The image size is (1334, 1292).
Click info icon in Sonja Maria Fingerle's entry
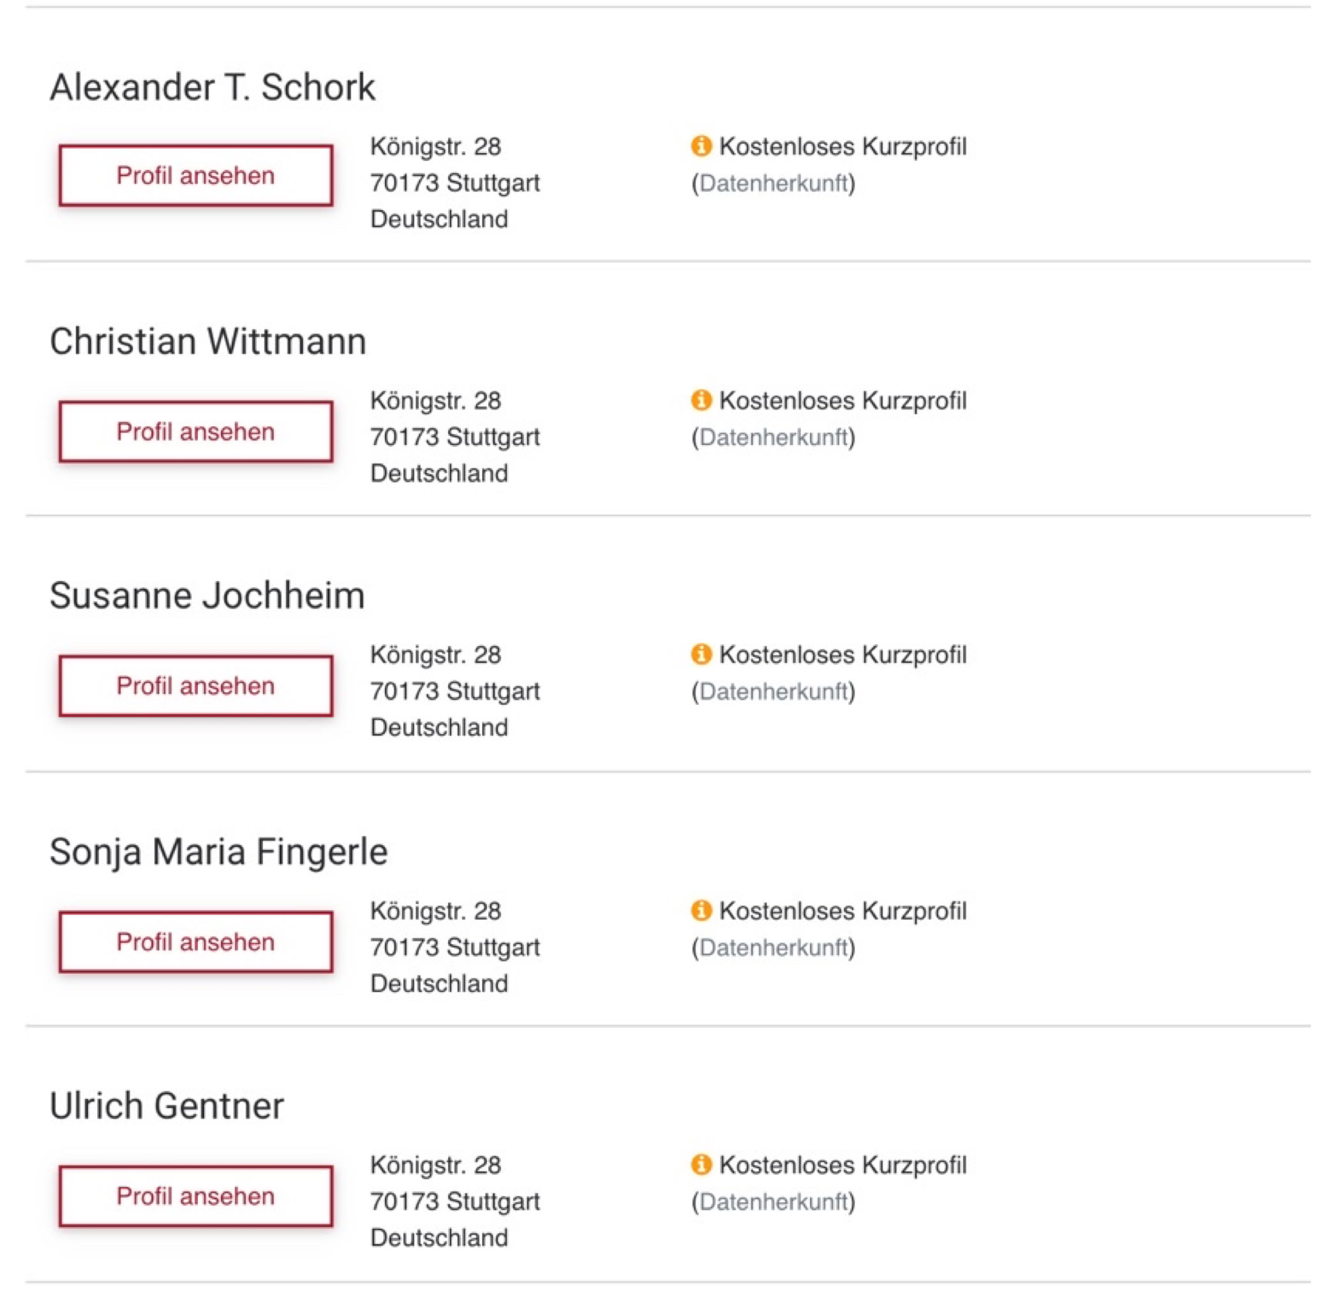click(700, 910)
